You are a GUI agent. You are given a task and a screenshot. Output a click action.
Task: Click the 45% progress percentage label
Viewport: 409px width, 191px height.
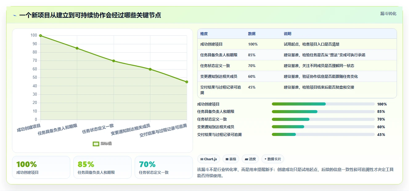(x=381, y=135)
